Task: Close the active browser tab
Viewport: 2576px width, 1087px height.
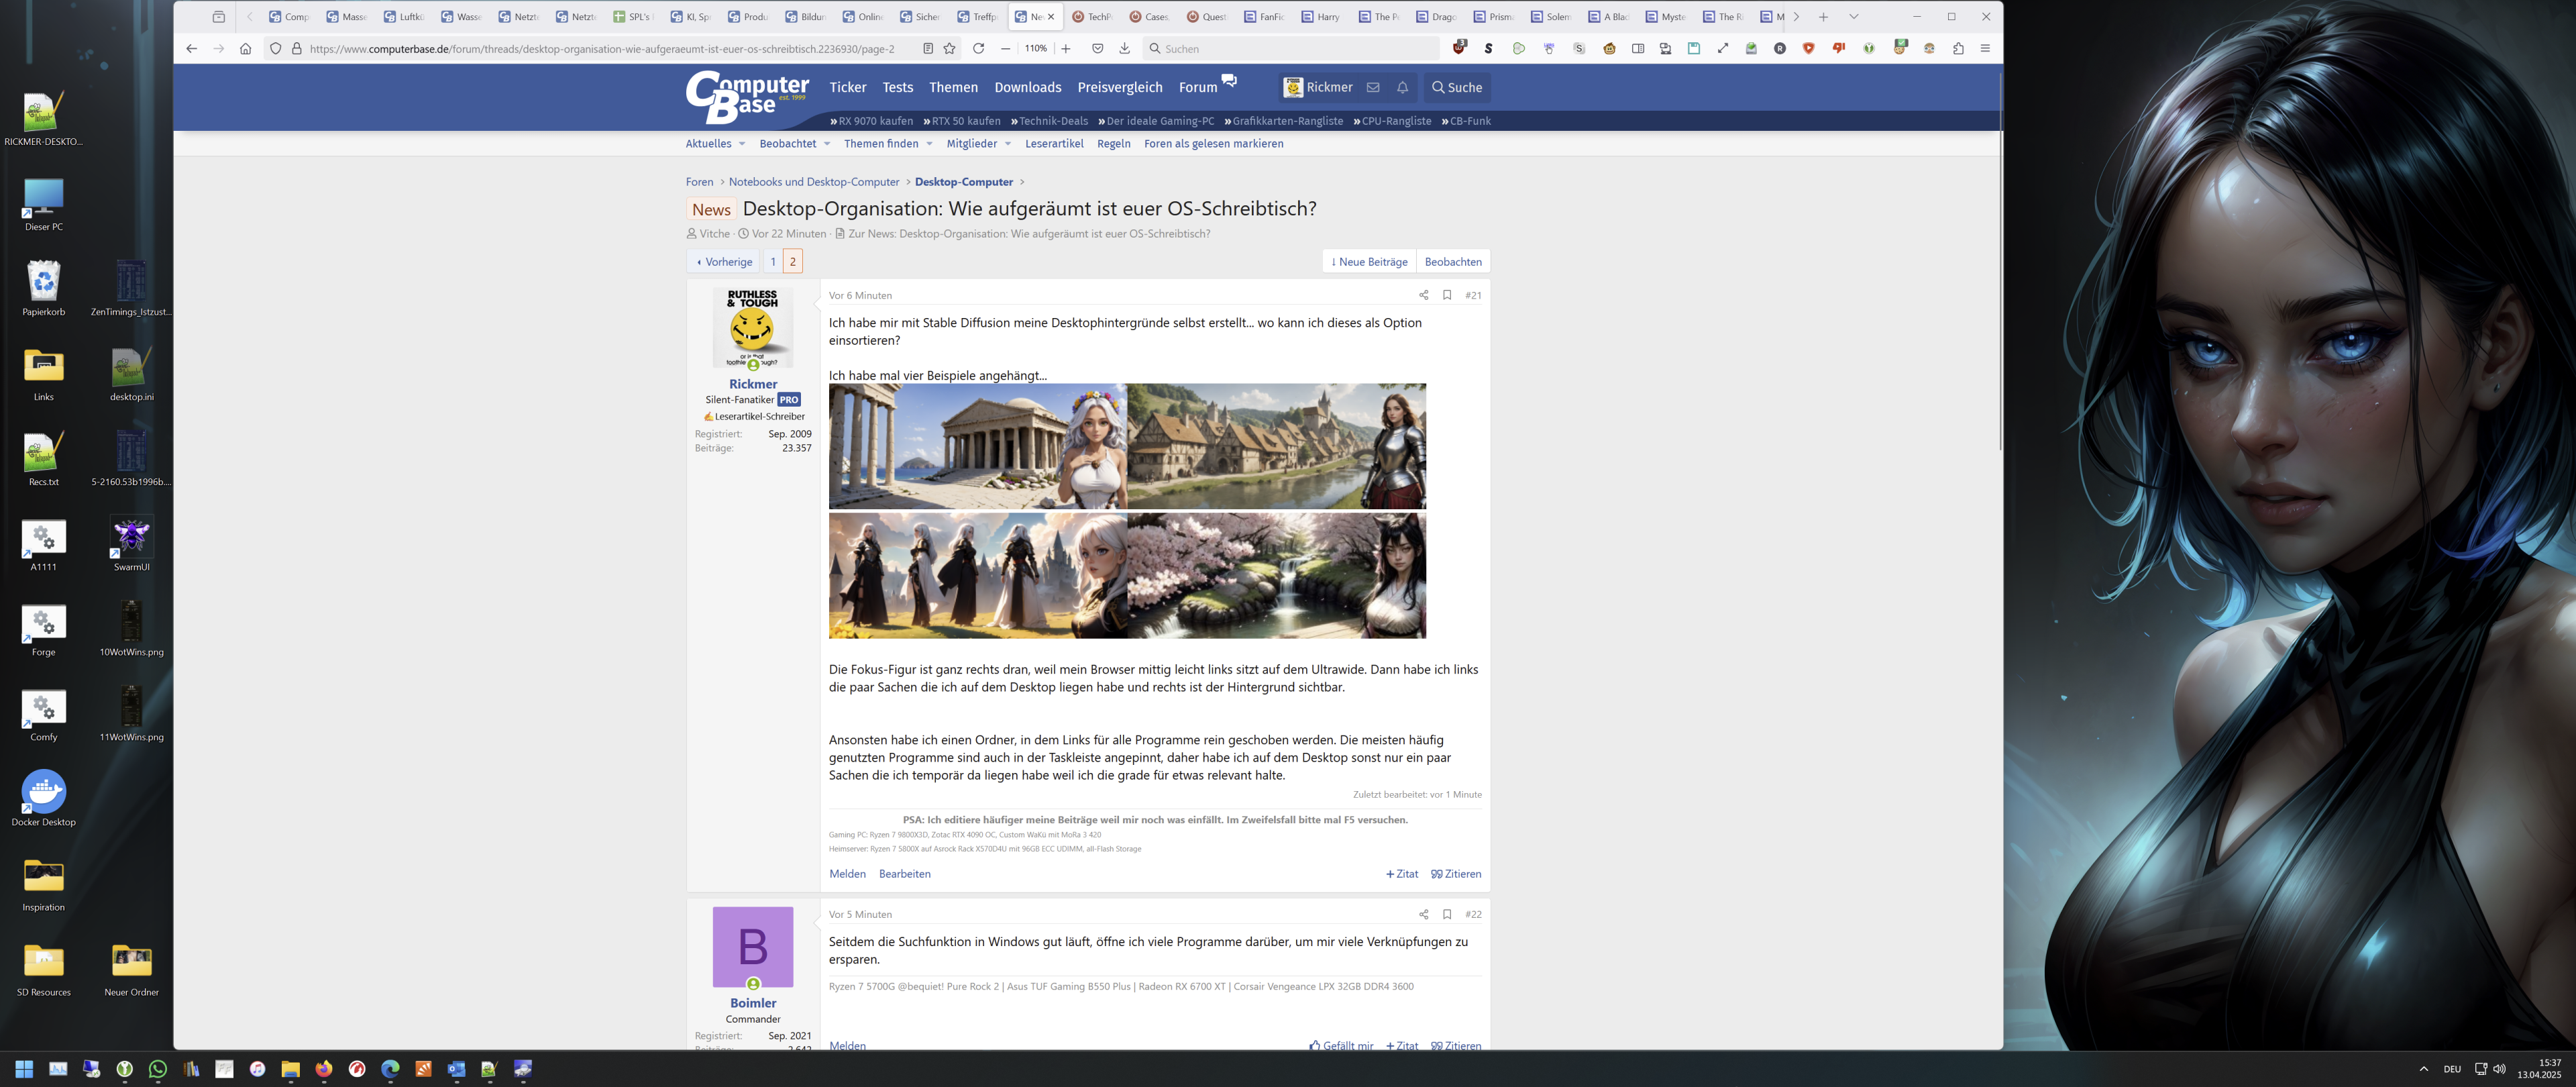Action: click(x=1051, y=17)
